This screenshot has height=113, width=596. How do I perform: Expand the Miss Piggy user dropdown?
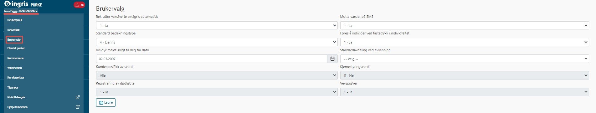click(x=21, y=11)
